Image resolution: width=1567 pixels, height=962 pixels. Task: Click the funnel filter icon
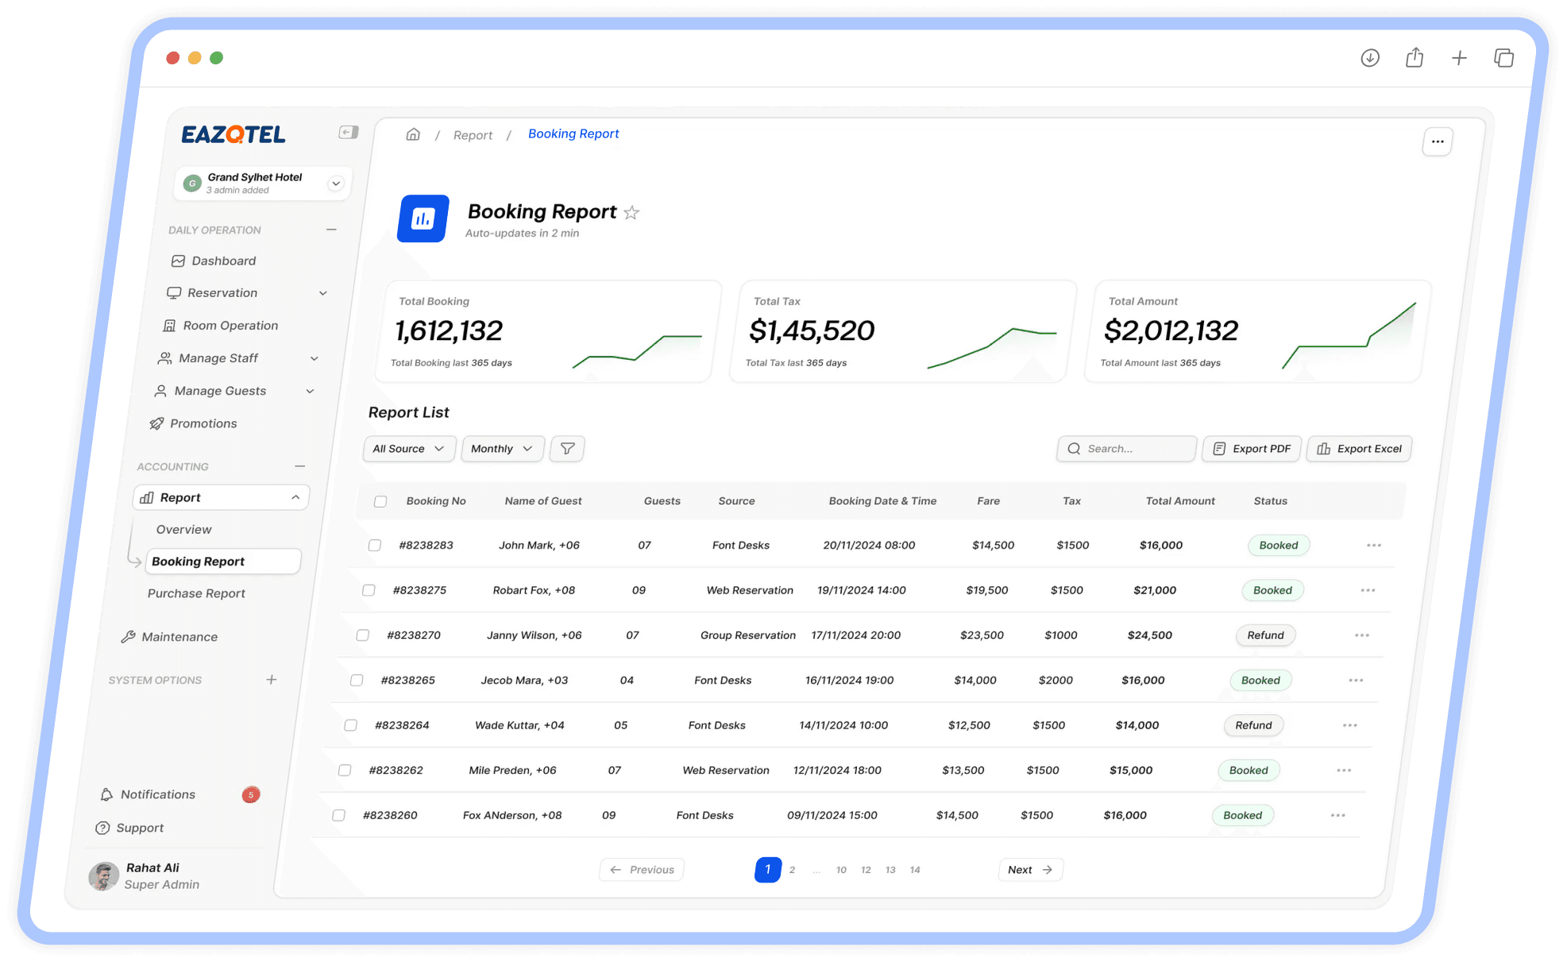[567, 449]
